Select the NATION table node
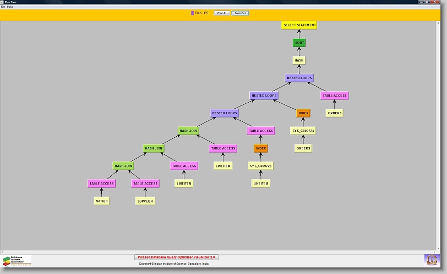This screenshot has height=274, width=447. coord(101,201)
